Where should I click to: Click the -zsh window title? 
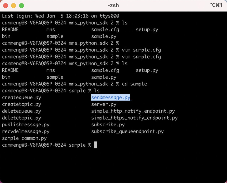tap(113, 6)
